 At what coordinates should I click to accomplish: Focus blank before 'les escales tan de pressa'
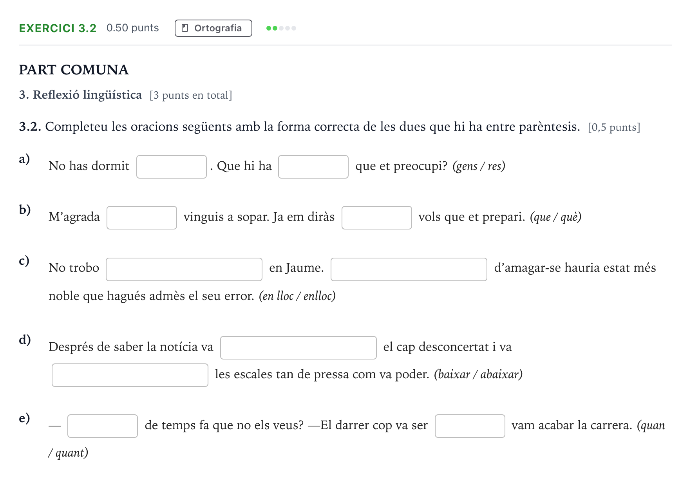click(x=130, y=375)
